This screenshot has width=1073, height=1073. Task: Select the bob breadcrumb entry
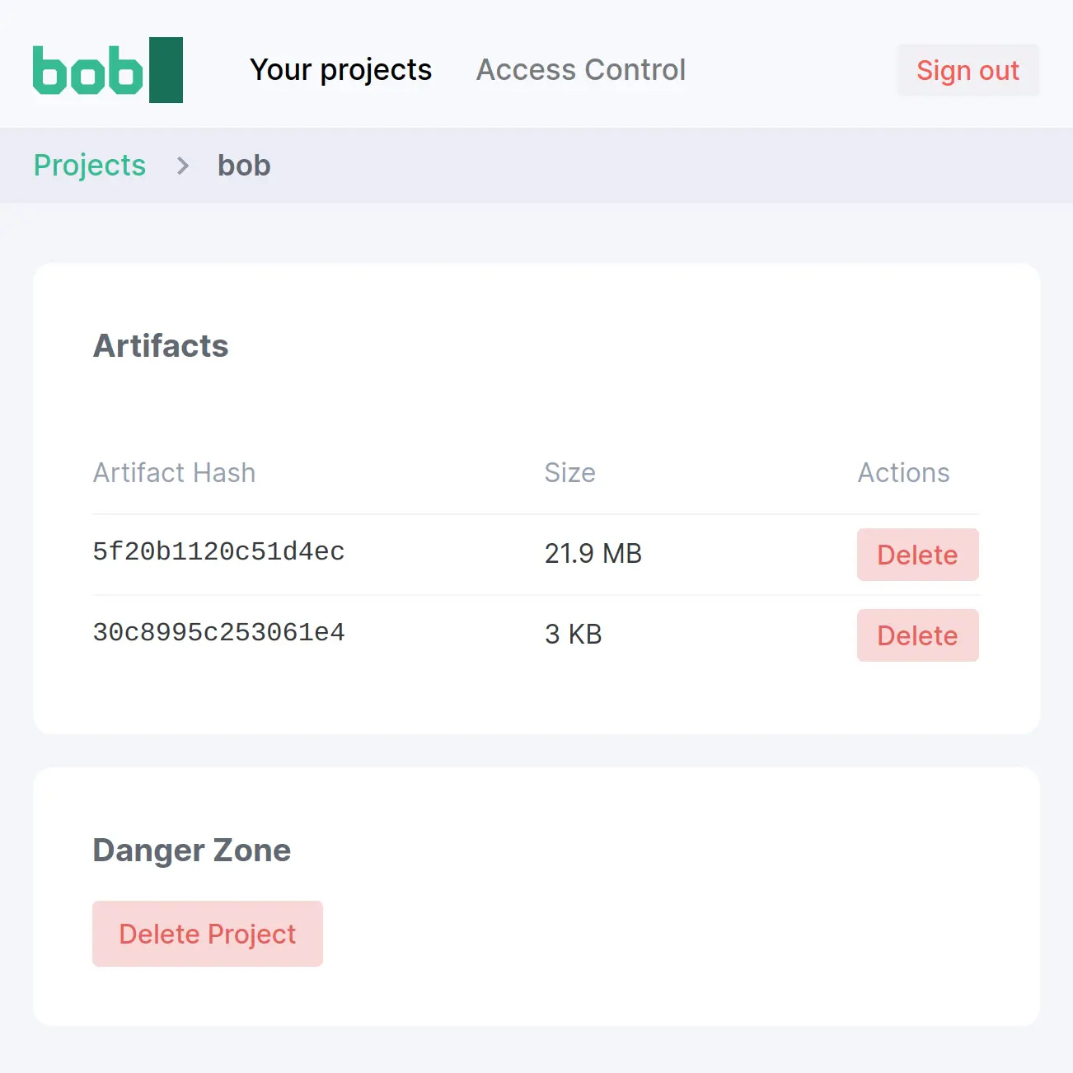tap(244, 166)
